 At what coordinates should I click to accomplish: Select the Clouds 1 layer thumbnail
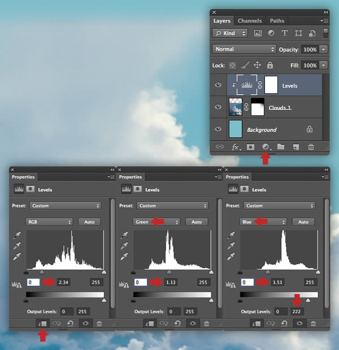pyautogui.click(x=235, y=107)
